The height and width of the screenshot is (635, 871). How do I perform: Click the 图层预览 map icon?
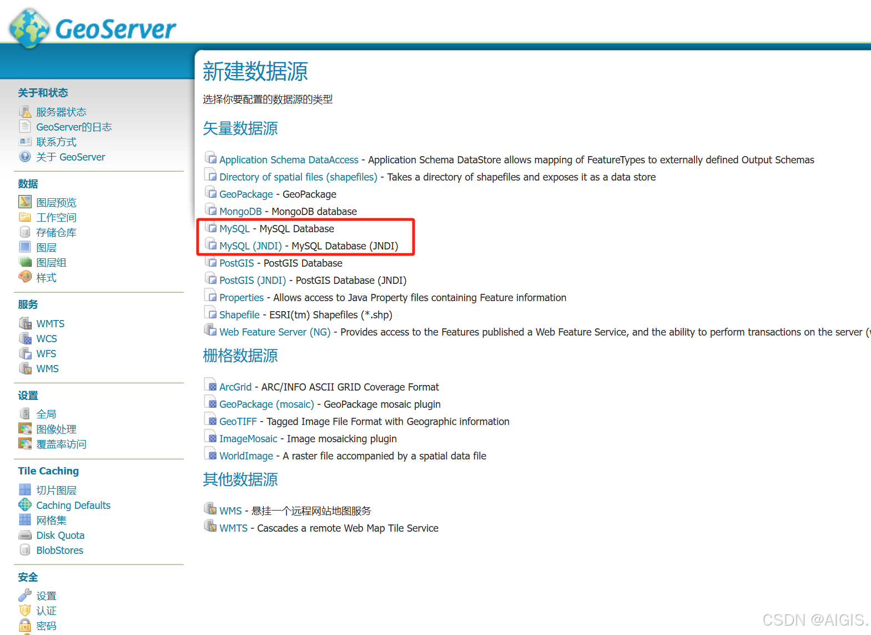pyautogui.click(x=25, y=202)
